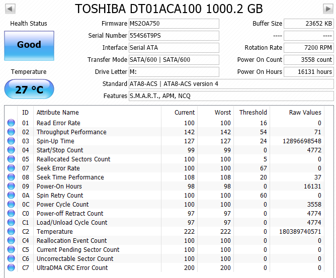Screen dimensions: 336x278
Task: Click the Raw Values column header
Action: tap(297, 113)
